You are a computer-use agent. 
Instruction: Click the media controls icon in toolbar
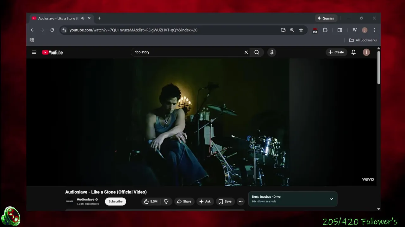[355, 30]
